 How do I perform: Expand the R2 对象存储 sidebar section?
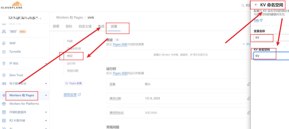coord(46,121)
